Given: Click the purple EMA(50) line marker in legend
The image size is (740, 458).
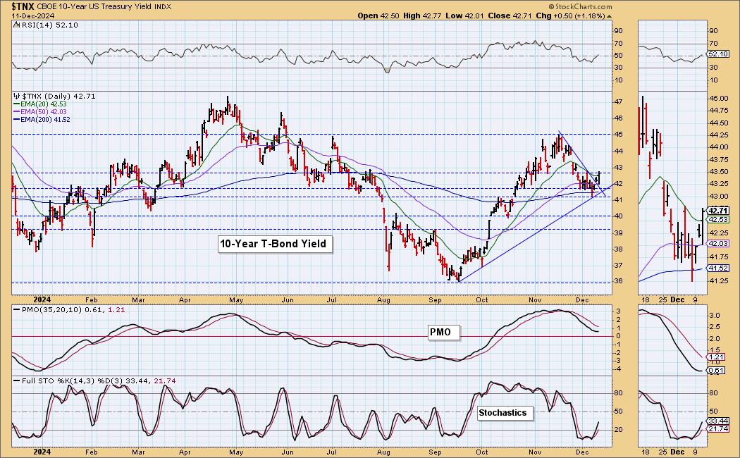Looking at the screenshot, I should click(x=16, y=112).
